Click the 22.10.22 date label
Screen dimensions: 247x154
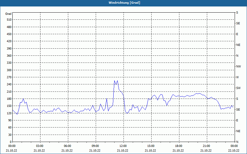click(x=234, y=150)
